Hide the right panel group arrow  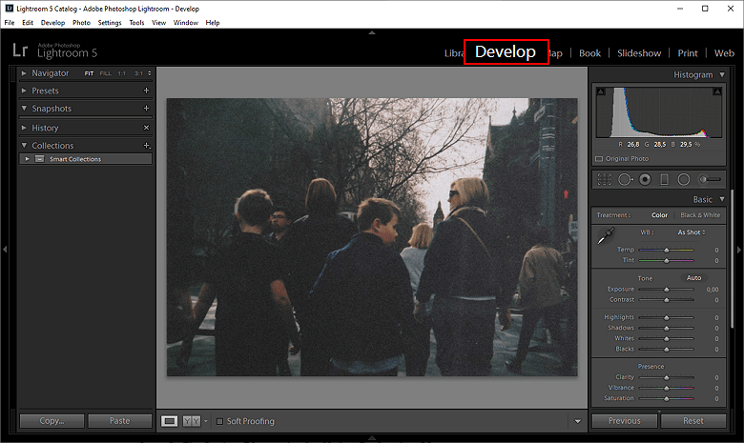tap(739, 250)
